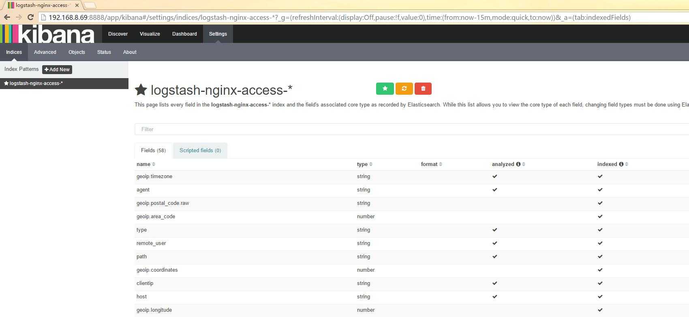Image resolution: width=689 pixels, height=317 pixels.
Task: Click the analyzed checkmark for host
Action: coord(494,297)
